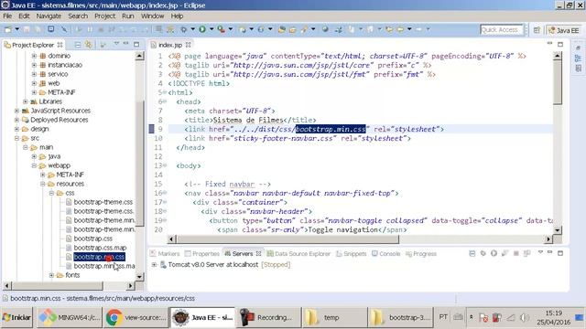This screenshot has height=329, width=586.
Task: Click the debug server icon in Servers view
Action: click(x=483, y=253)
